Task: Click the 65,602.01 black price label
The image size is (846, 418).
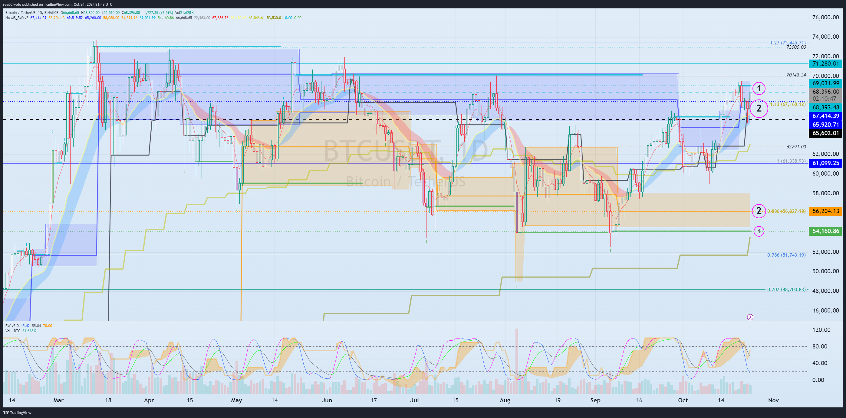Action: (x=825, y=133)
